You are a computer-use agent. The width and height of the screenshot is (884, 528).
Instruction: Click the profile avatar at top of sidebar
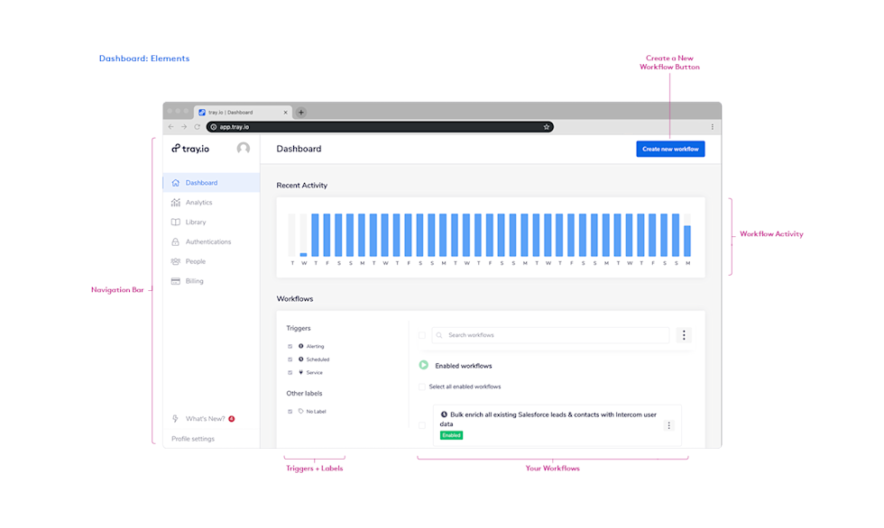243,149
